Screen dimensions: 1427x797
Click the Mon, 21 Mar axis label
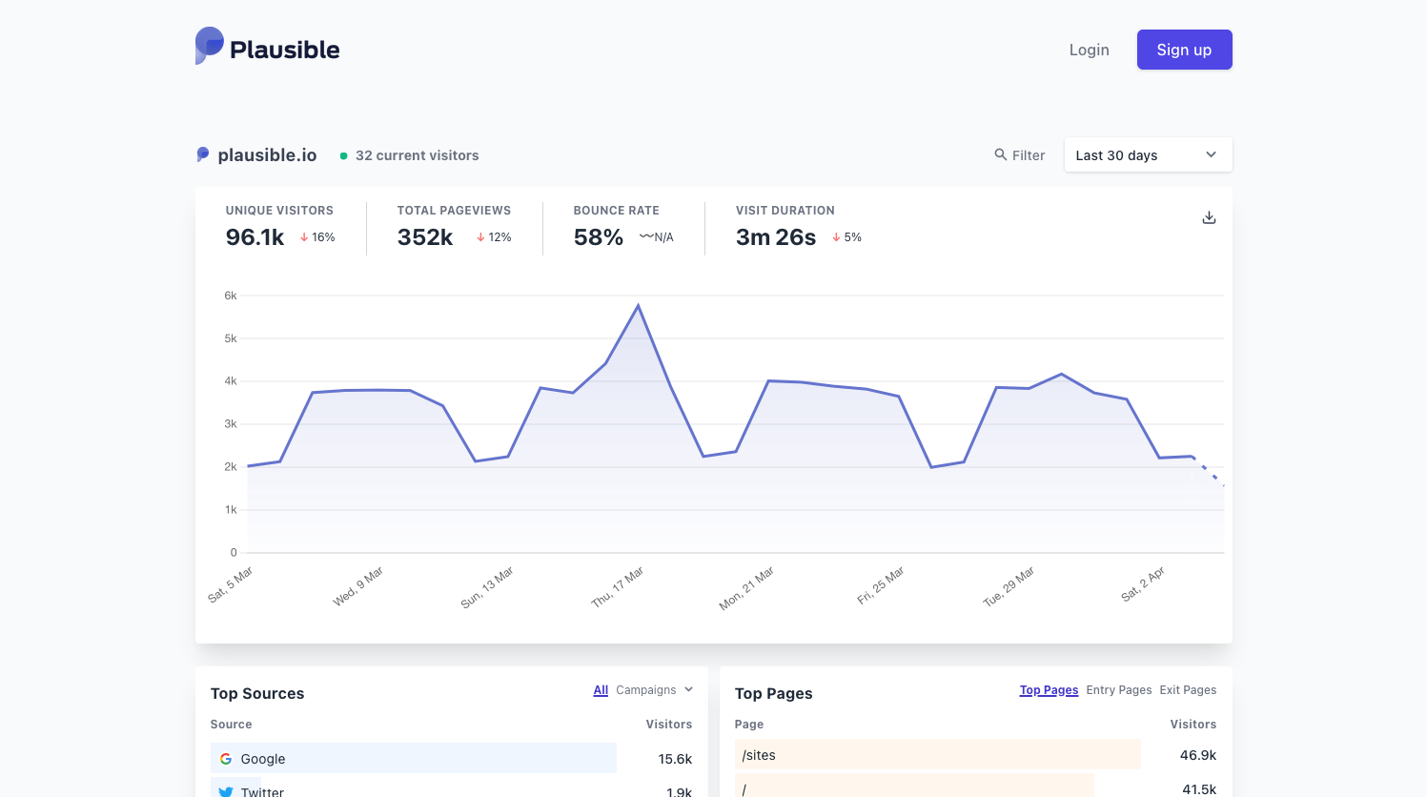746,588
